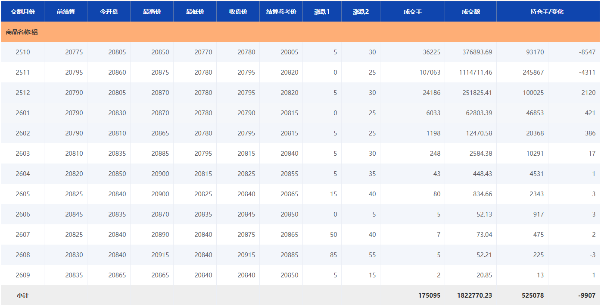Select the 2609 delivery month cell
Image resolution: width=601 pixels, height=305 pixels.
coord(23,275)
